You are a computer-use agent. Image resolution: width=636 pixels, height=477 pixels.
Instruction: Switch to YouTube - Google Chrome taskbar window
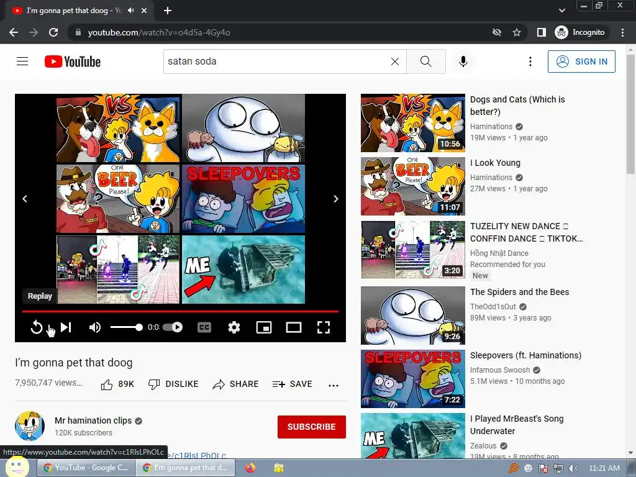click(86, 468)
